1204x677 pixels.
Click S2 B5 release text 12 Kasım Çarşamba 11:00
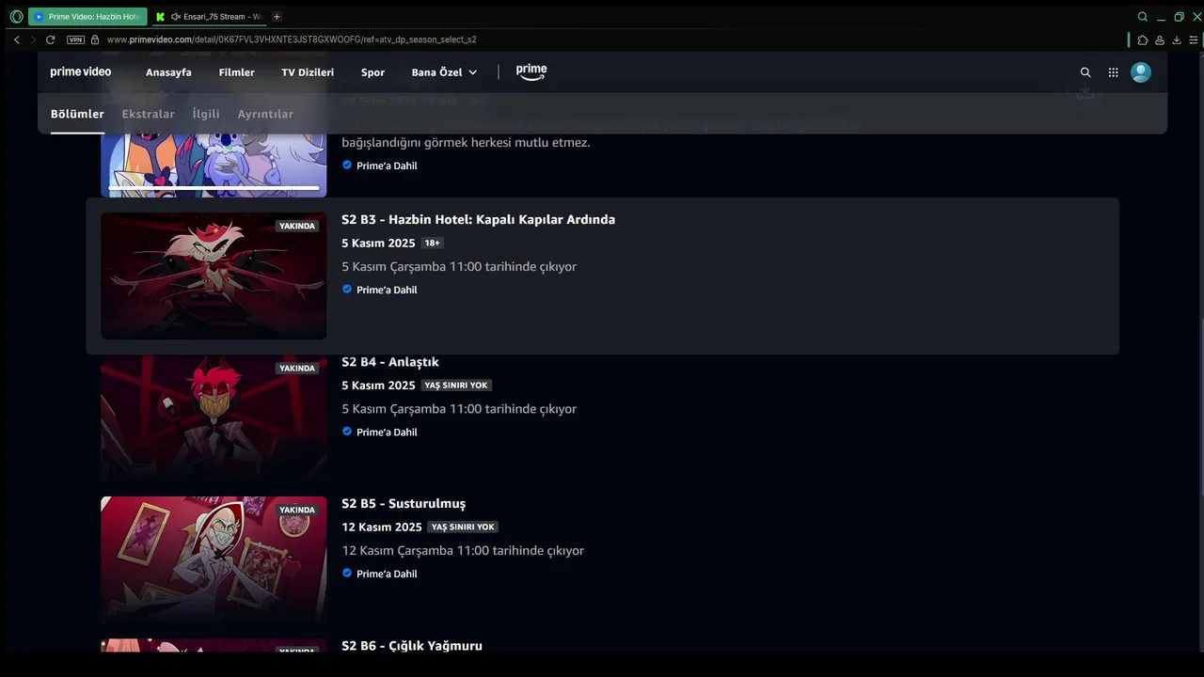click(x=463, y=550)
